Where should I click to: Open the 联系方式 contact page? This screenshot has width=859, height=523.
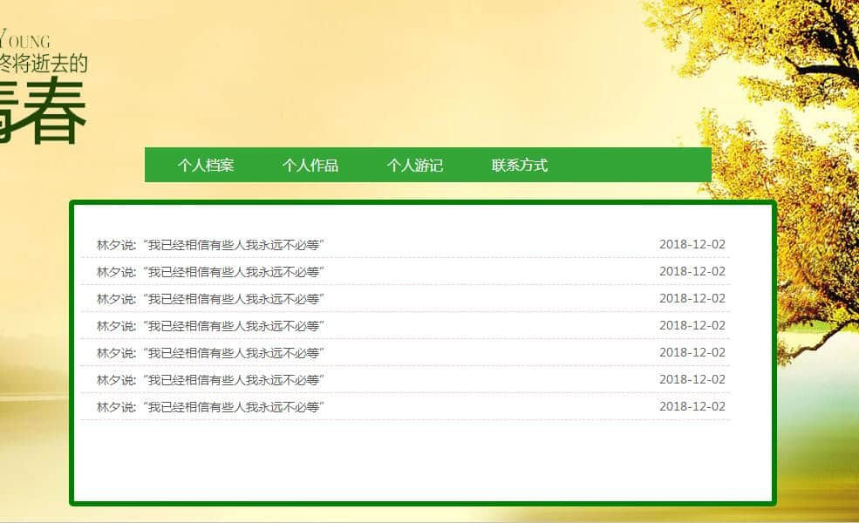520,166
